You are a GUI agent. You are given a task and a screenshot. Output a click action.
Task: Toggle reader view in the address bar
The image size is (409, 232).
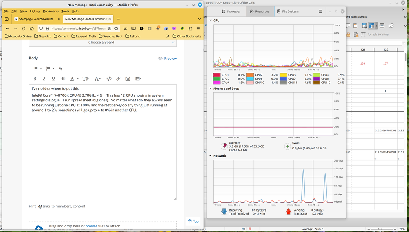(110, 28)
